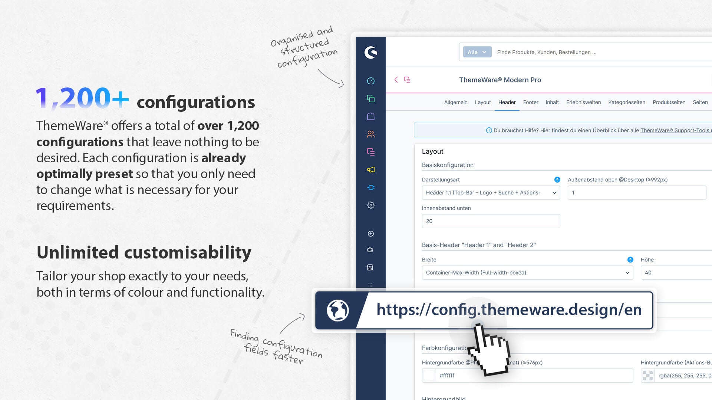Click the back navigation chevron arrow
712x400 pixels.
click(x=396, y=80)
